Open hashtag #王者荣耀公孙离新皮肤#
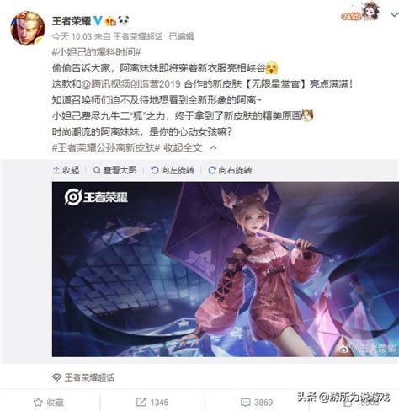Screen dimensions: 399x411 [x=106, y=147]
